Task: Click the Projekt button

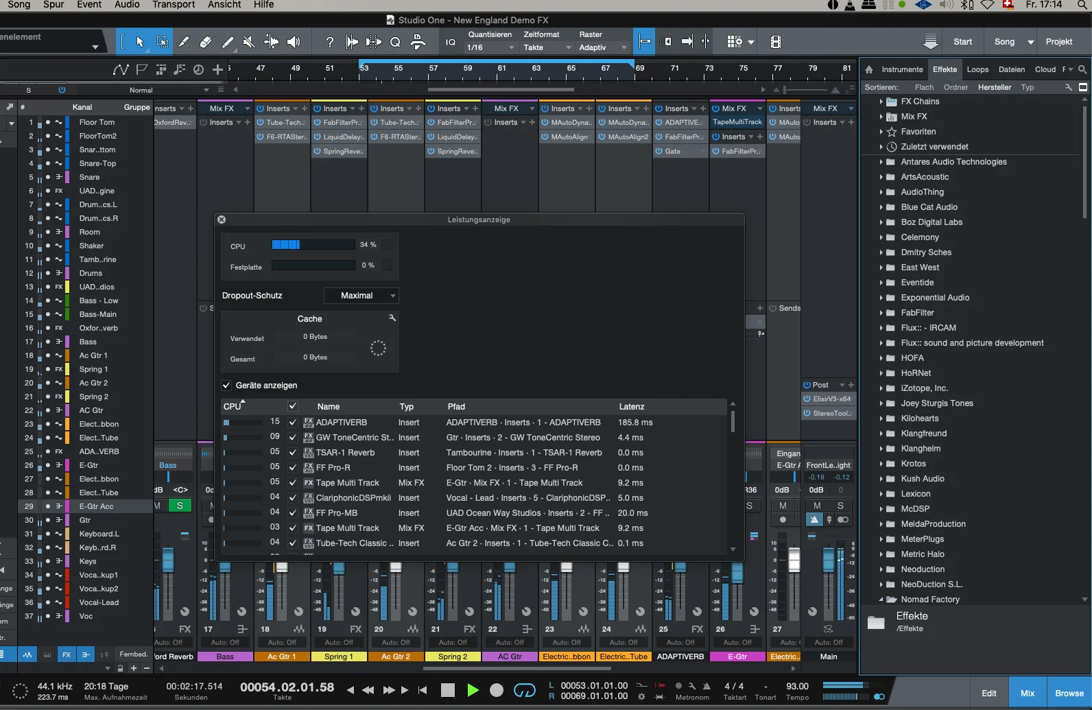Action: click(x=1058, y=42)
